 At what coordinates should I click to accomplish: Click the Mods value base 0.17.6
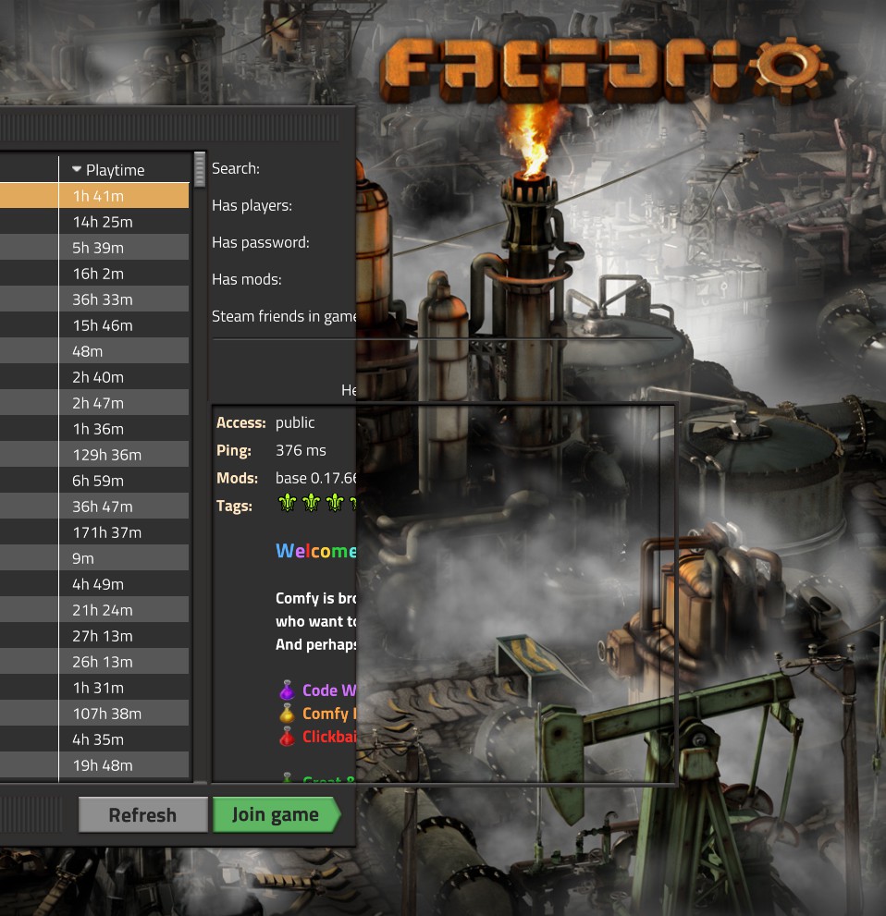pos(315,478)
